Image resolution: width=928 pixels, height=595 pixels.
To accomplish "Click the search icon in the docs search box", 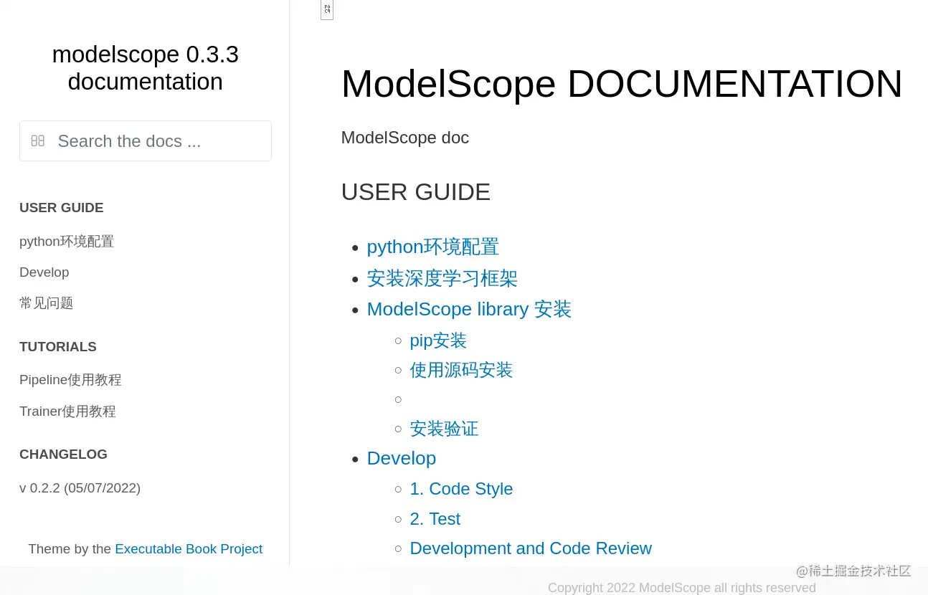I will [x=38, y=141].
